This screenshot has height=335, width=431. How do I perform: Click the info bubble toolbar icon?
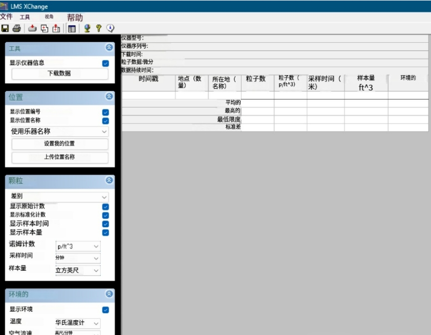[x=110, y=29]
